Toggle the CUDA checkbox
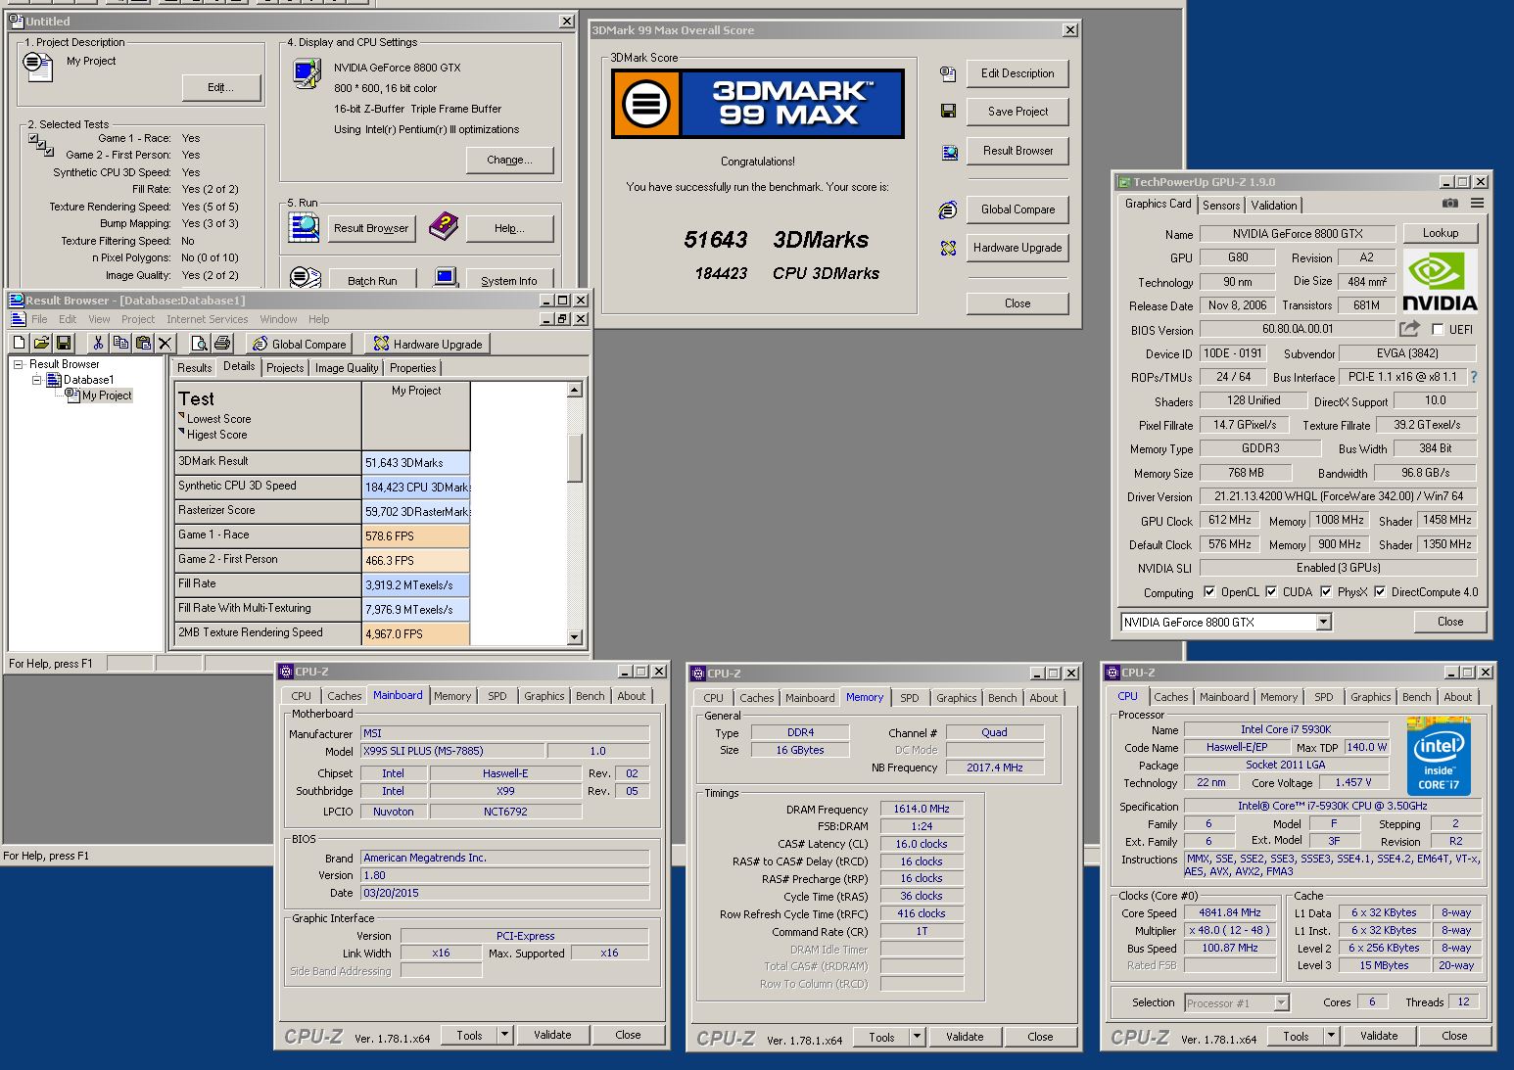1514x1070 pixels. [1271, 592]
